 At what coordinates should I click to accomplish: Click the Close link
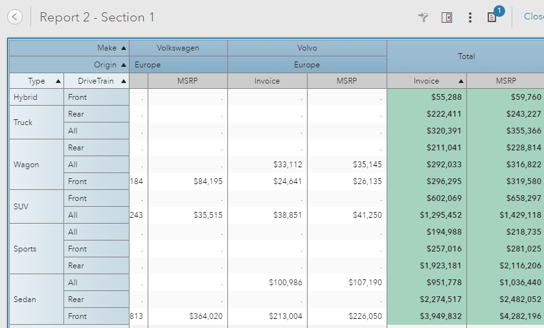point(533,18)
